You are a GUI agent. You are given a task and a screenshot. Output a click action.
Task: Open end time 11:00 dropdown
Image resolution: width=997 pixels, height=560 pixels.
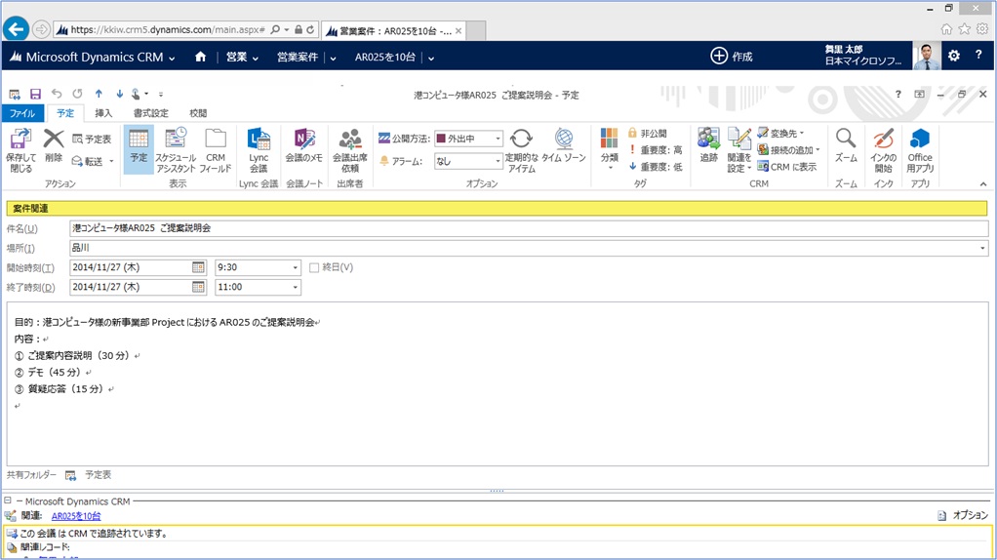pyautogui.click(x=295, y=287)
